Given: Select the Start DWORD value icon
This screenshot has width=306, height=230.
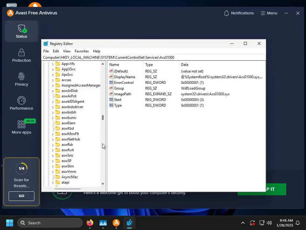Looking at the screenshot, I should pos(111,99).
